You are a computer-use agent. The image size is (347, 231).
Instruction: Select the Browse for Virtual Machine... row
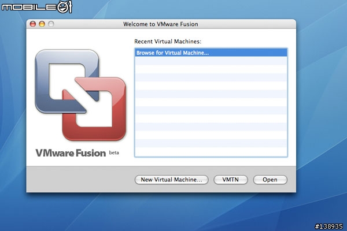coord(211,53)
